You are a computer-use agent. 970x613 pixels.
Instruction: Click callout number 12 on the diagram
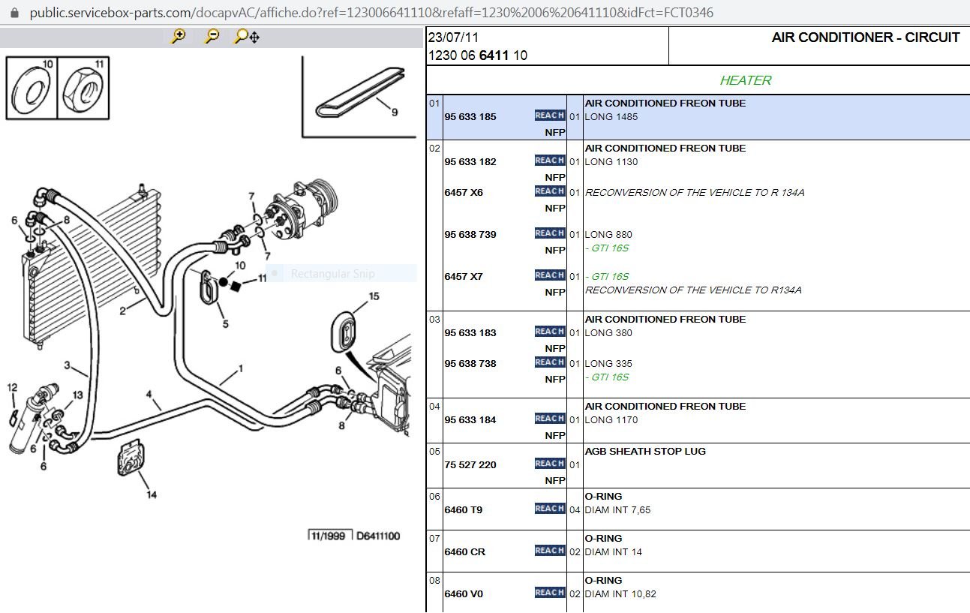pos(12,387)
